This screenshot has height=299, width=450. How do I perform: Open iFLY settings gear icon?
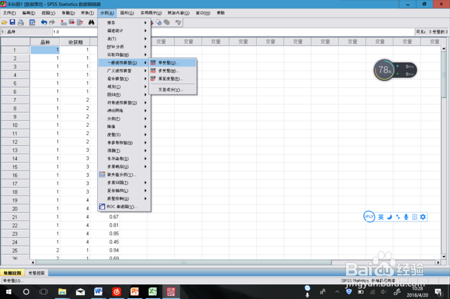click(423, 217)
